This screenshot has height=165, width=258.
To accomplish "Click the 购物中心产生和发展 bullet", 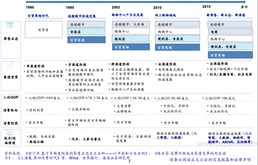I will click(x=128, y=89).
